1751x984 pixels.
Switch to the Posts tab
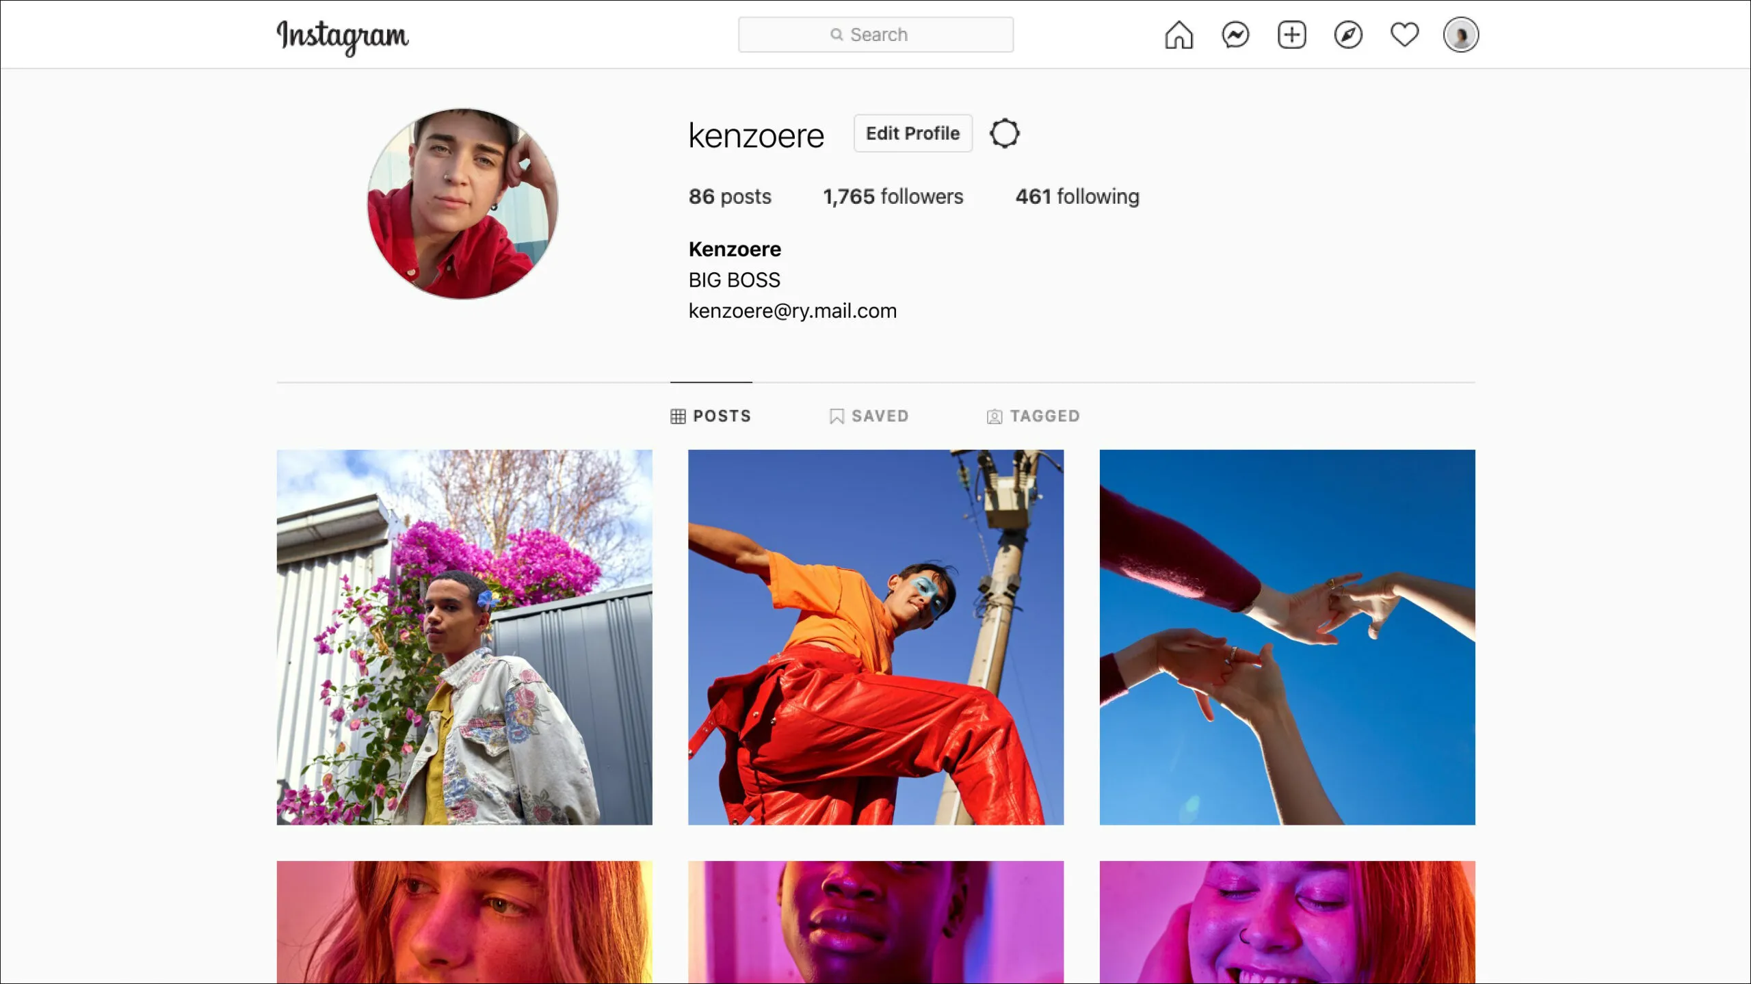(x=711, y=416)
